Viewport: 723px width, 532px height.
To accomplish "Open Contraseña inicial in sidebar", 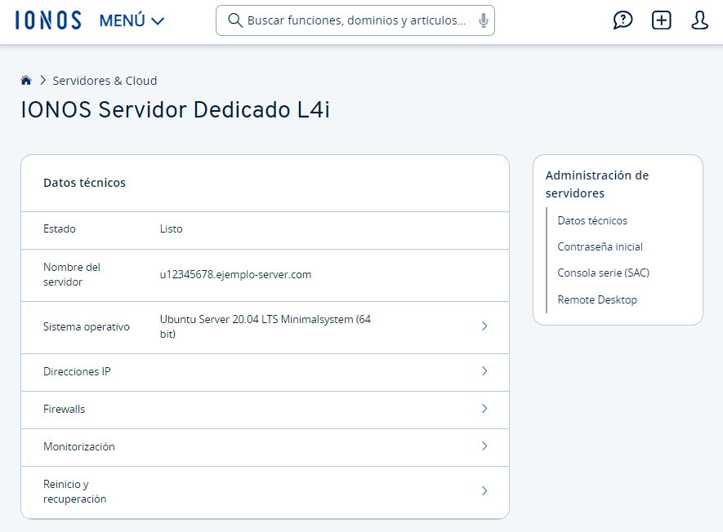I will [600, 247].
